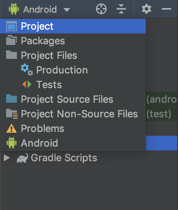Select Project view from the list

pyautogui.click(x=73, y=26)
